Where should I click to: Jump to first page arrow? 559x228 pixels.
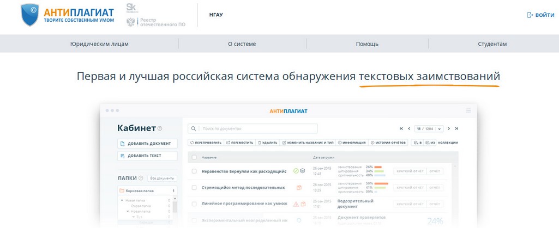(x=401, y=128)
